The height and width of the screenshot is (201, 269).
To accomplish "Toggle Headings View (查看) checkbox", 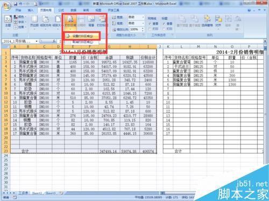I will point(164,24).
